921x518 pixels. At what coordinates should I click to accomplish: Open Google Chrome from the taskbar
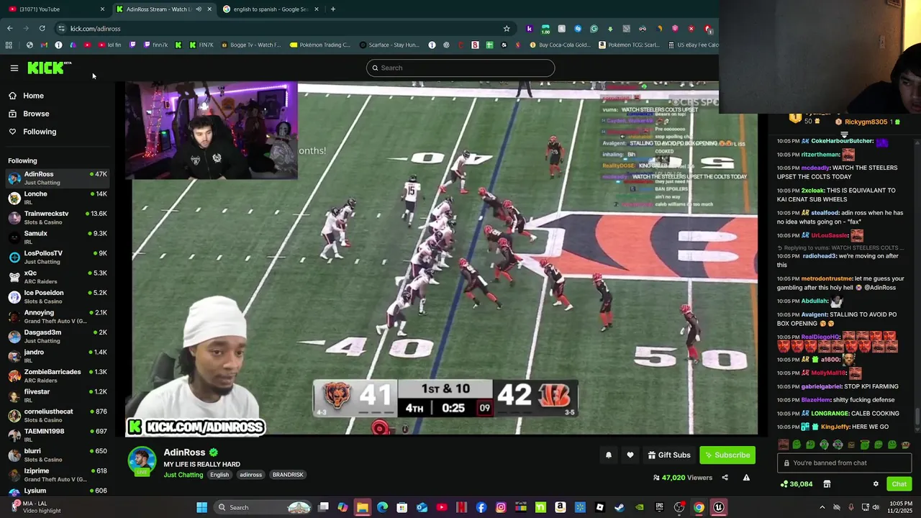(699, 507)
